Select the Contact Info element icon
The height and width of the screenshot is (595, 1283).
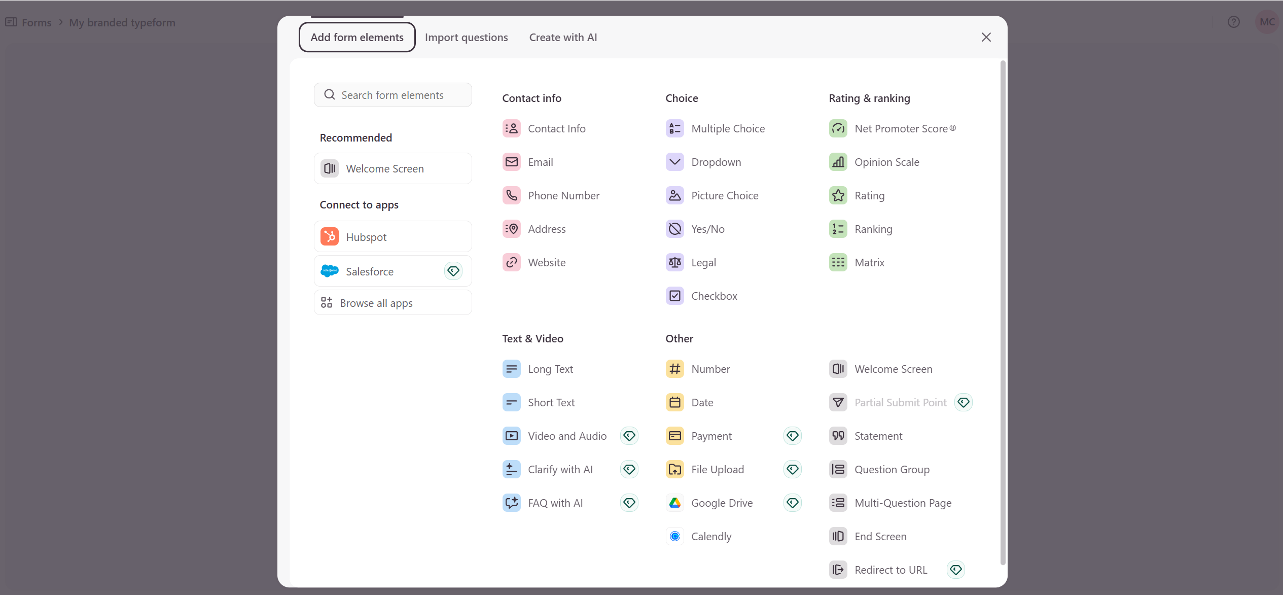[x=512, y=128]
